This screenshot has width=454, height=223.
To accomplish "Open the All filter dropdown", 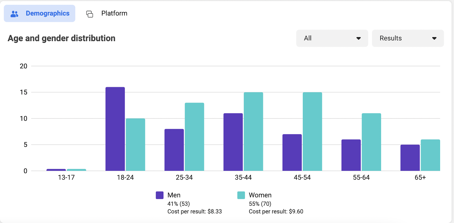I will tap(332, 38).
